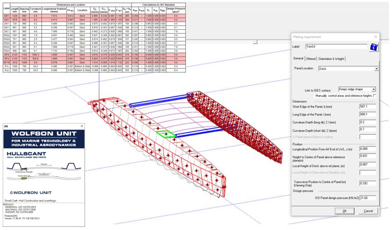Select the green highlighted panel on the hull

tap(165, 134)
